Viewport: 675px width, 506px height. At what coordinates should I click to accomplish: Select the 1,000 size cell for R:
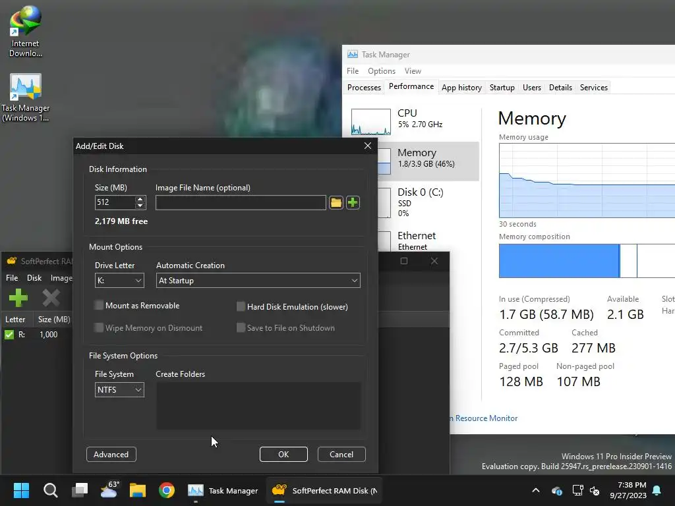pyautogui.click(x=48, y=334)
